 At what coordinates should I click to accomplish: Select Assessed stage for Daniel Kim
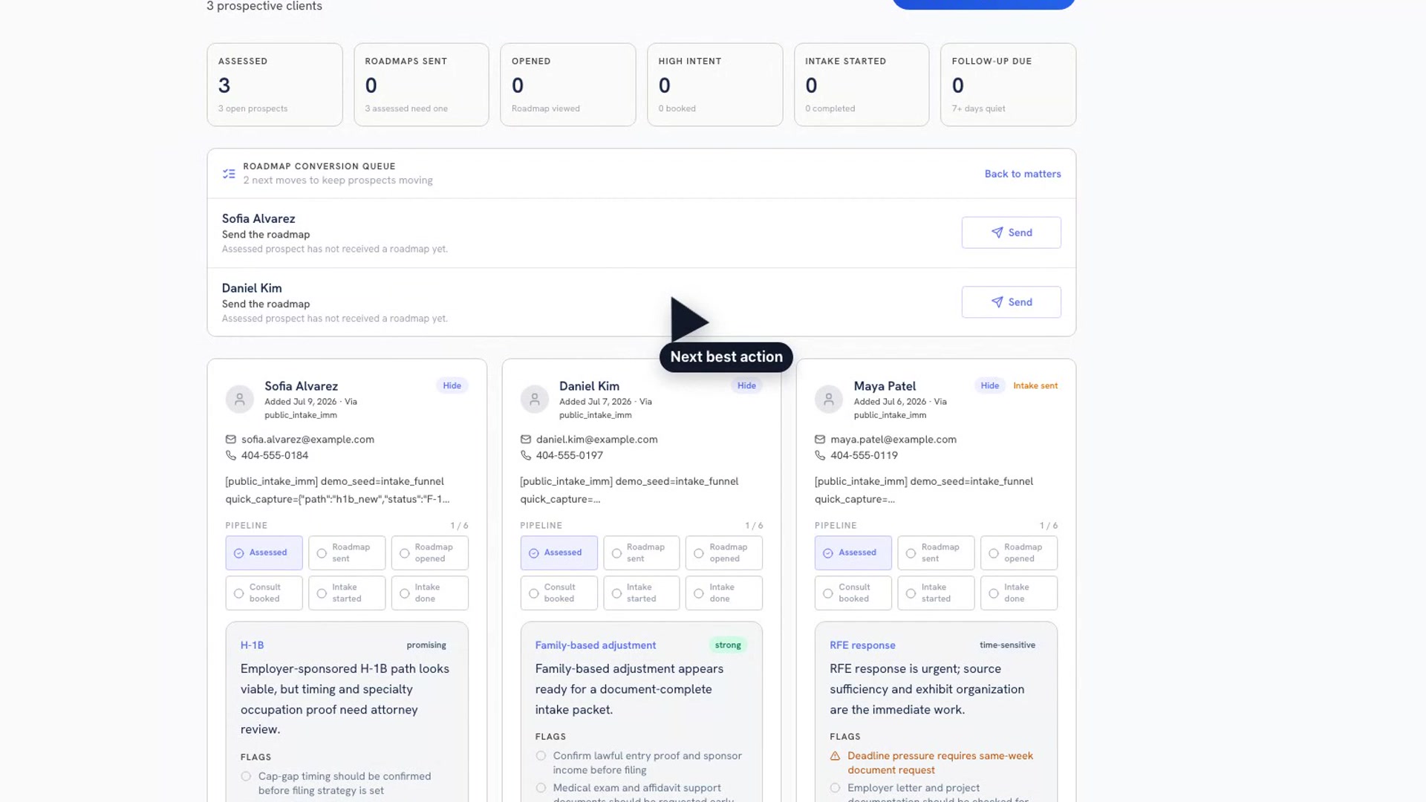point(559,552)
